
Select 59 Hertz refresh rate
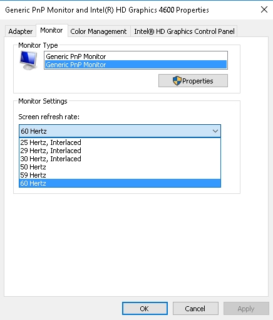120,175
